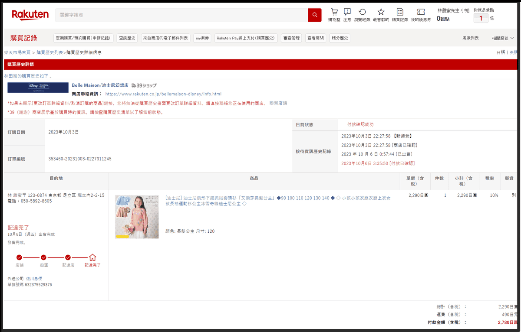Visit the Belle Maison/迪士尼幻想店 shop link
Image resolution: width=521 pixels, height=332 pixels.
point(99,85)
